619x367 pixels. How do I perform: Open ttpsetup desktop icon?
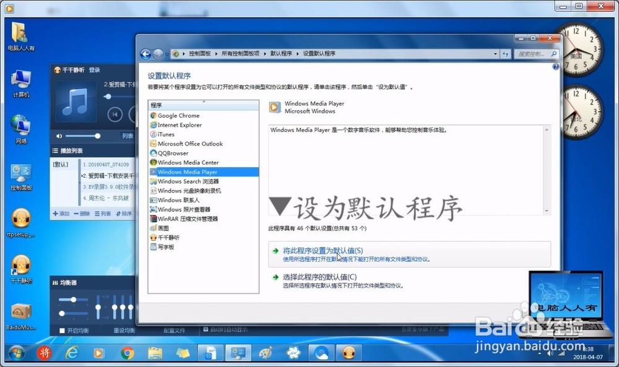pos(20,223)
